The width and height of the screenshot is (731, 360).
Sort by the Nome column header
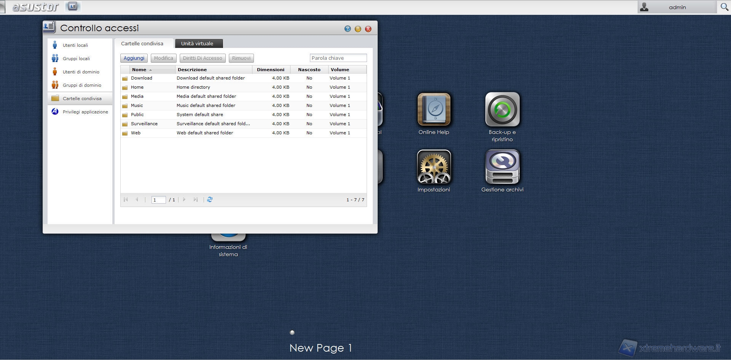(x=139, y=70)
